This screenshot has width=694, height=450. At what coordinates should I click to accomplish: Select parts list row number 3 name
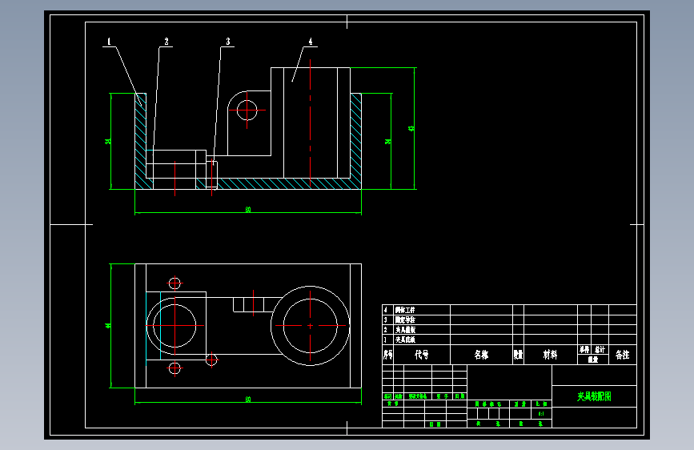tap(405, 319)
